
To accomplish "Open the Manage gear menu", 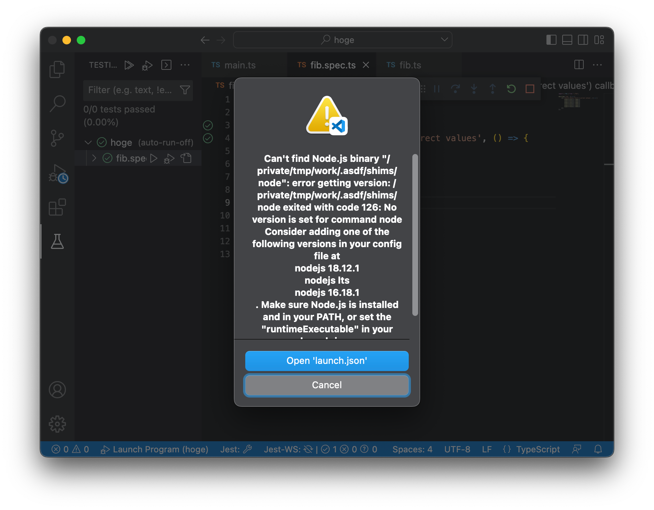I will [57, 424].
